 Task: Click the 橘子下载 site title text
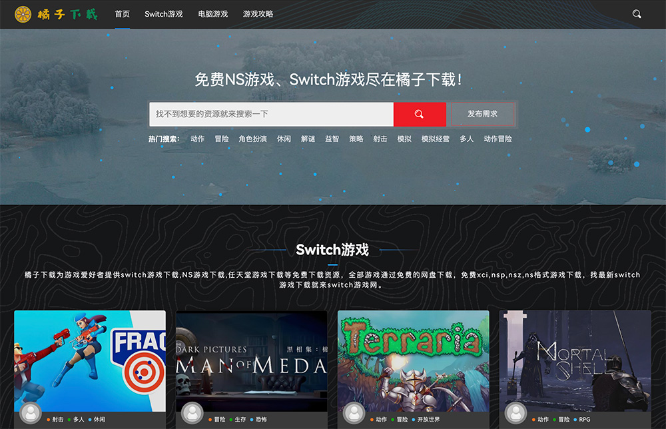pos(67,15)
